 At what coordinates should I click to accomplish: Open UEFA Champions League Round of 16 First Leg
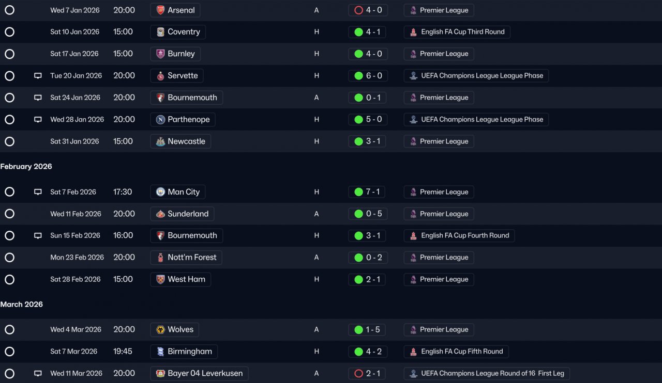click(487, 373)
